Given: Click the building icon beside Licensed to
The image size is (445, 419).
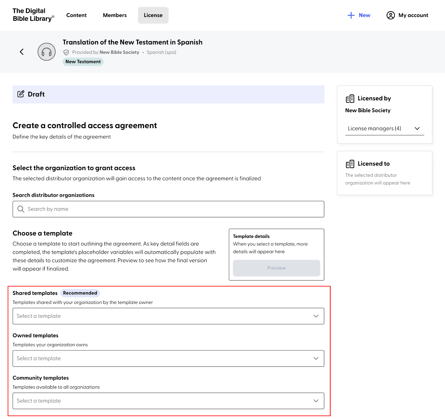Looking at the screenshot, I should [350, 164].
